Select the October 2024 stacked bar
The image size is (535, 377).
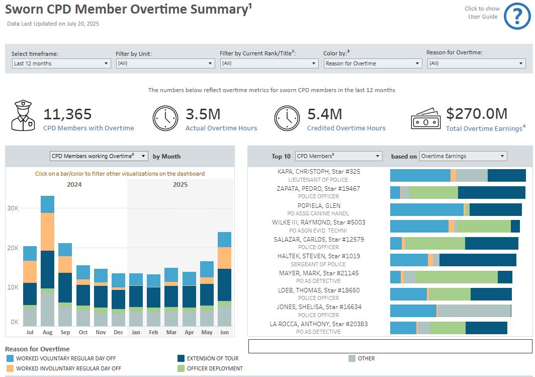click(83, 296)
